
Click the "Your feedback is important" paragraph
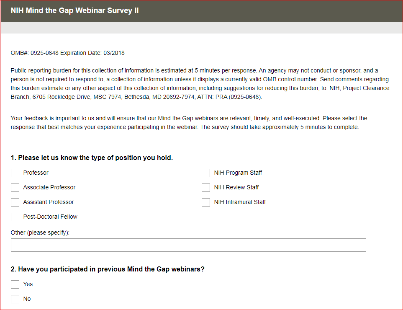[x=189, y=123]
